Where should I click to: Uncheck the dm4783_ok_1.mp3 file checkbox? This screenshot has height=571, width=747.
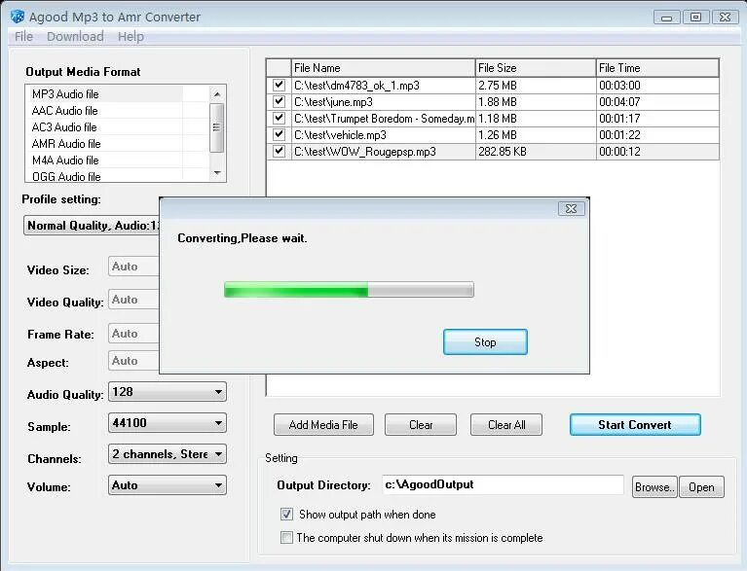279,86
